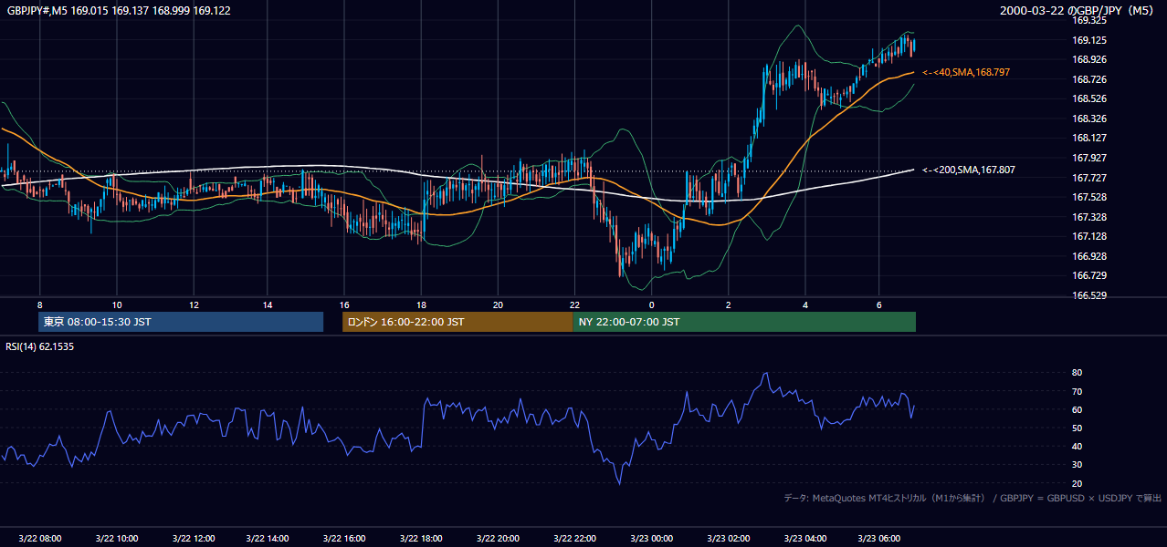The height and width of the screenshot is (547, 1167).
Task: Click price axis value 167.727
Action: [x=1089, y=178]
